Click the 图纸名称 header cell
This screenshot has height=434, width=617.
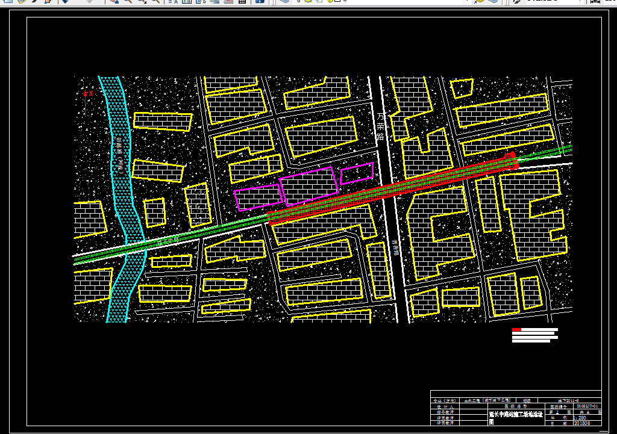click(x=516, y=406)
